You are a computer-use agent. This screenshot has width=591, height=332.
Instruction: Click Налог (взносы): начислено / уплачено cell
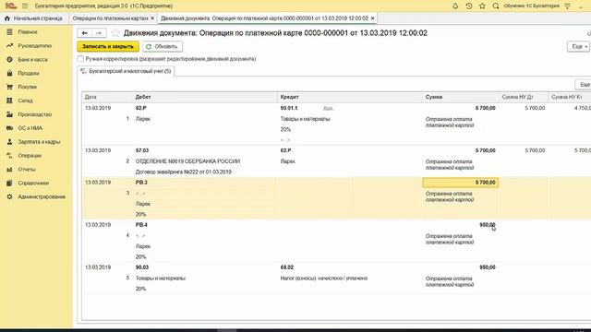coord(324,279)
